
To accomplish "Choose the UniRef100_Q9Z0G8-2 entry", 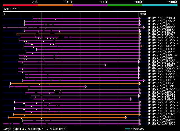I will click(163, 74).
